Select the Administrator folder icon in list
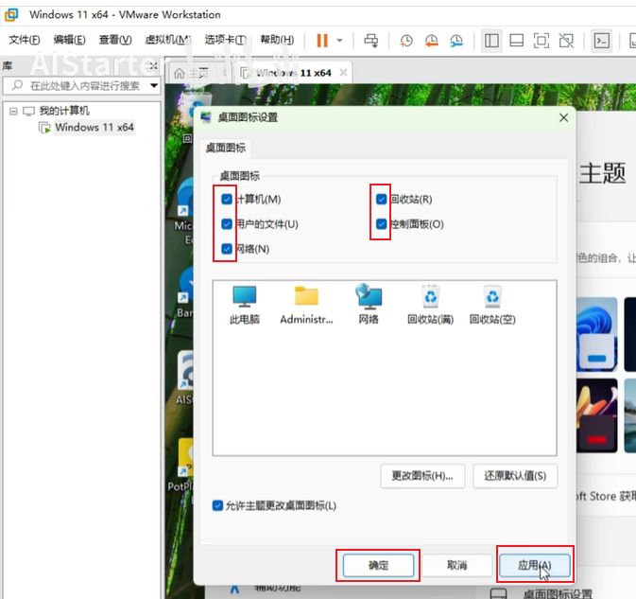Viewport: 636px width, 599px height. click(306, 305)
